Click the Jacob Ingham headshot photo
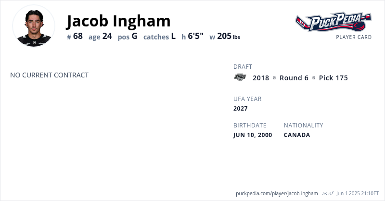The height and width of the screenshot is (201, 385). pos(34,26)
